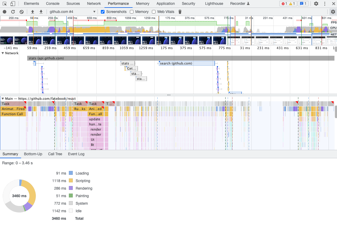Toggle the device toolbar icon
Image resolution: width=337 pixels, height=227 pixels.
pyautogui.click(x=13, y=4)
